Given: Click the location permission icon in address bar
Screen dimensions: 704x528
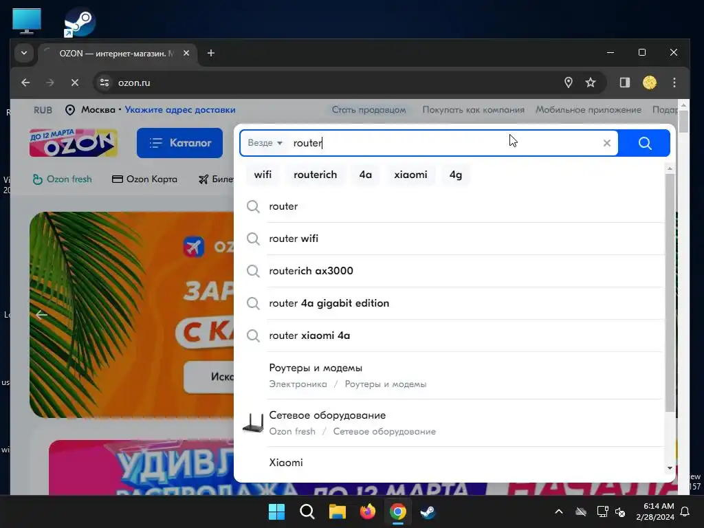Looking at the screenshot, I should point(569,82).
